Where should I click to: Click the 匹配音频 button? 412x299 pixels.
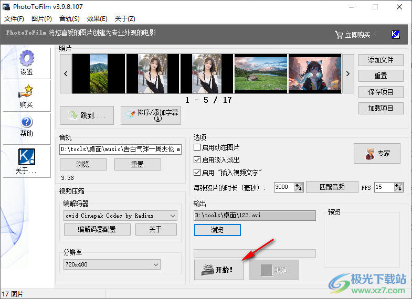332,187
